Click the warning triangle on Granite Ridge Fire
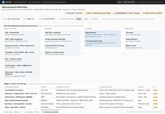 click(114, 13)
